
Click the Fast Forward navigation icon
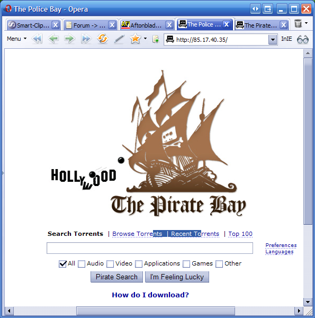[86, 39]
